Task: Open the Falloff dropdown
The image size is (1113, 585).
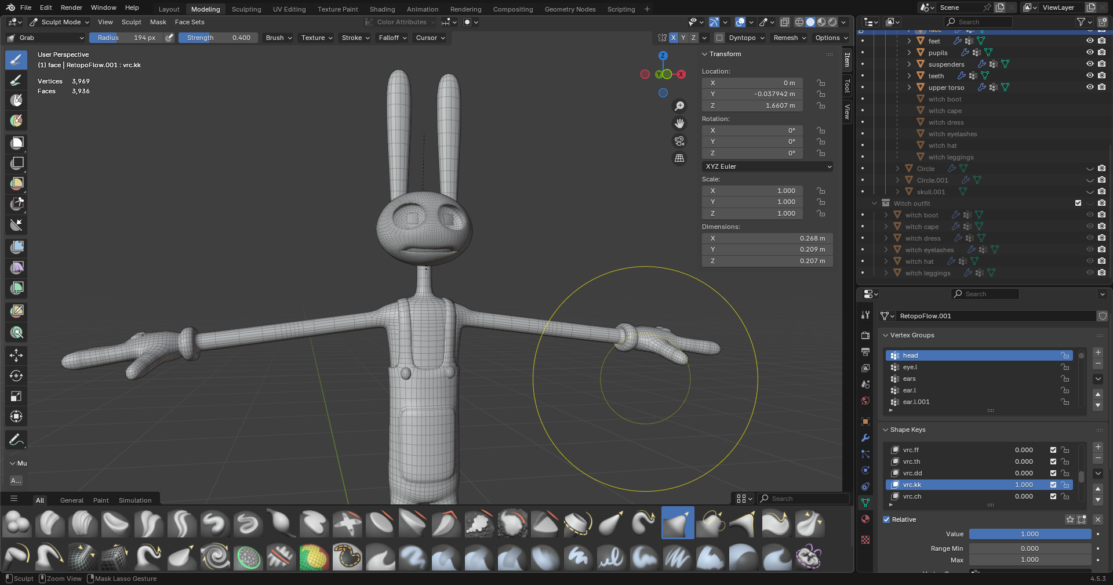Action: click(x=392, y=38)
